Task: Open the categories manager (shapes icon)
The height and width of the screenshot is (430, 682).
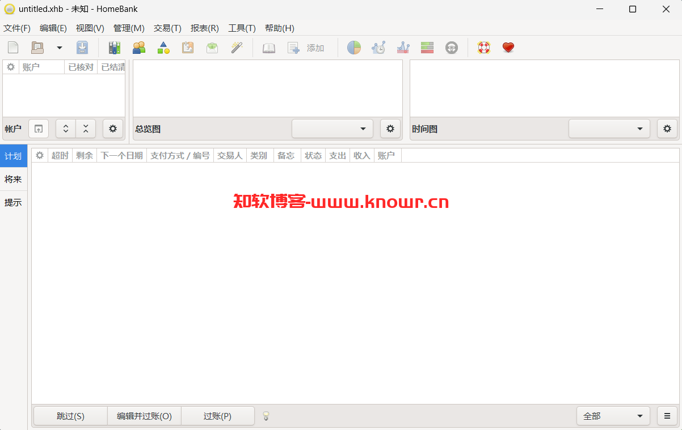Action: pyautogui.click(x=163, y=48)
